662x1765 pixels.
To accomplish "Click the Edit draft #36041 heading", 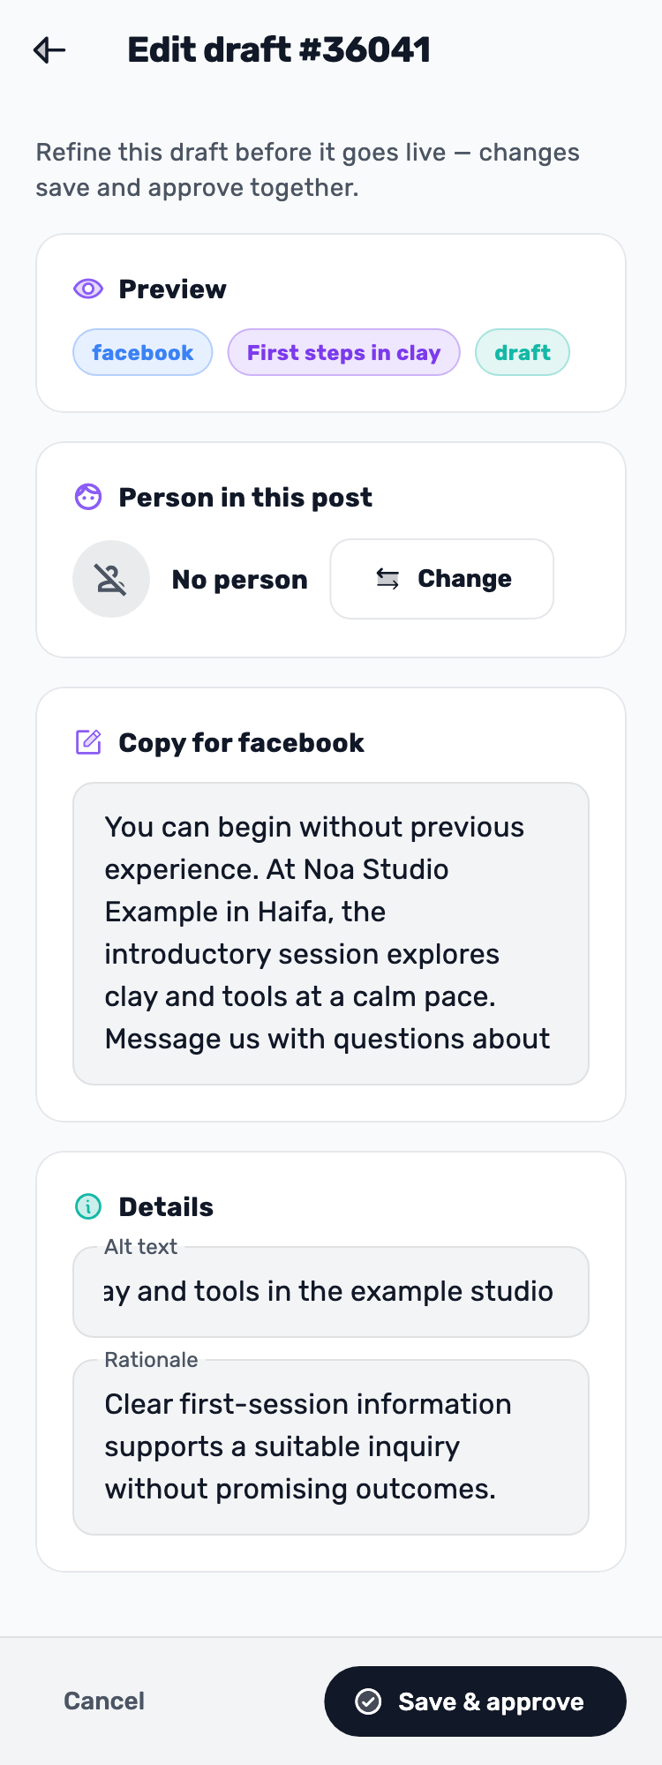I will 279,50.
